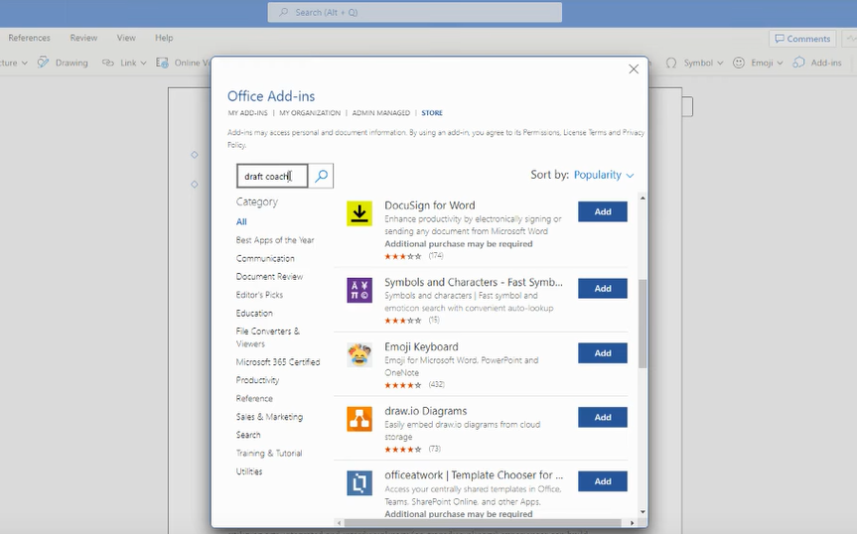Switch to the MY ADD-INS tab
Screen dimensions: 857x534
coord(247,113)
